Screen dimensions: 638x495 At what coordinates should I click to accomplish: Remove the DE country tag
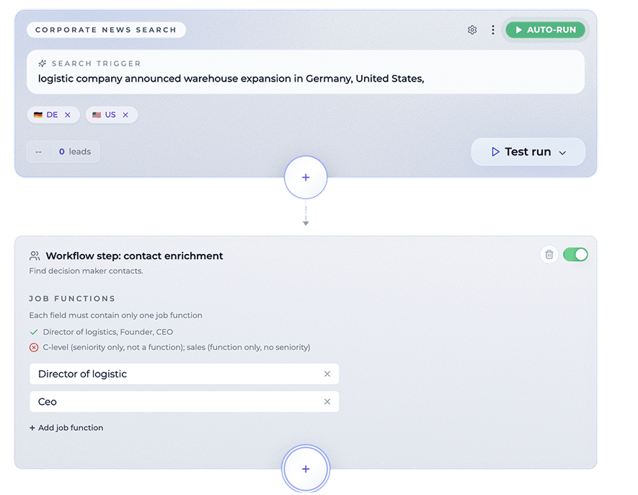(x=68, y=115)
